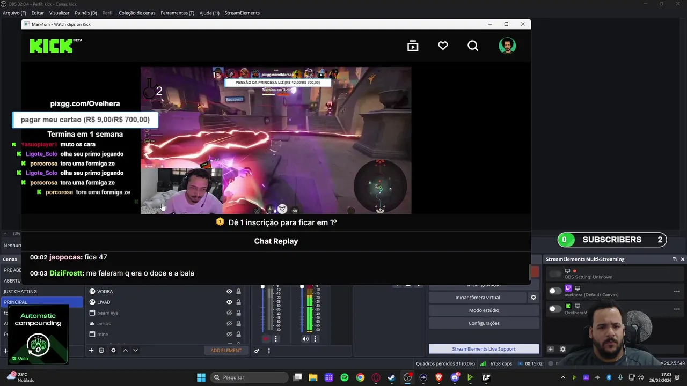Select PRINCIPAL scene
The width and height of the screenshot is (687, 386).
tap(42, 302)
